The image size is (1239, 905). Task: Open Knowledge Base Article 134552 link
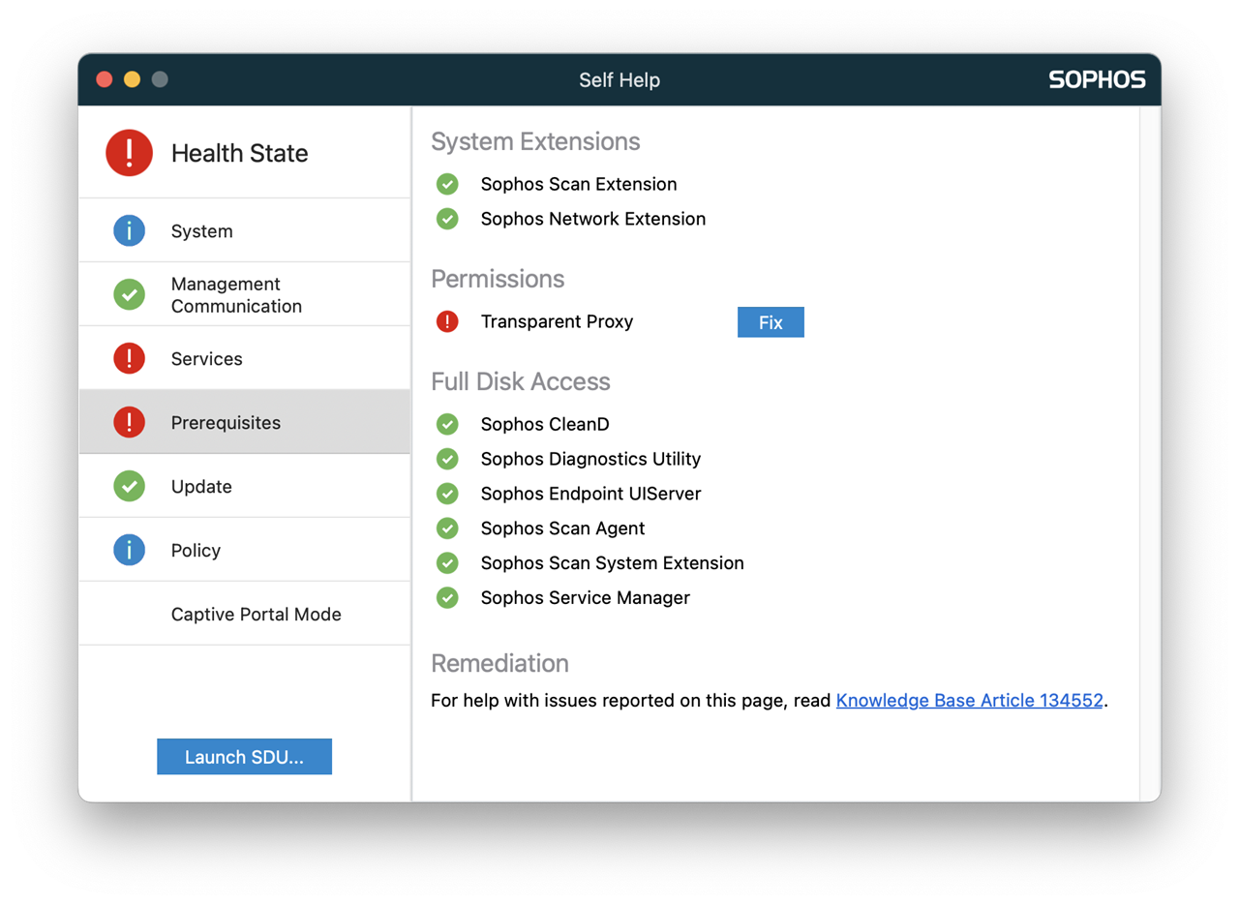click(x=970, y=700)
